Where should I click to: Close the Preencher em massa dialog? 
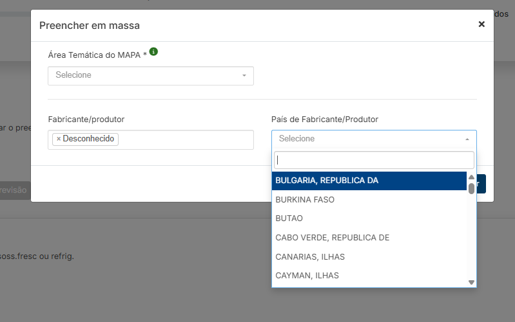click(x=481, y=24)
